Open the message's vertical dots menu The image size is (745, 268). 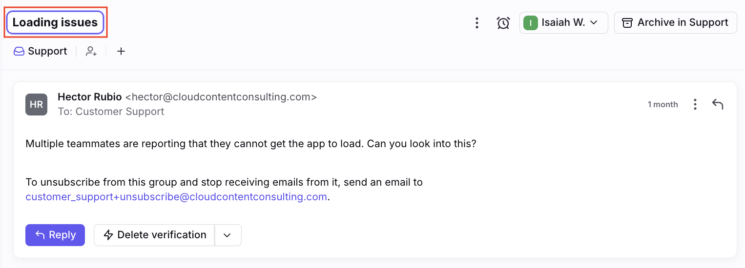tap(695, 104)
